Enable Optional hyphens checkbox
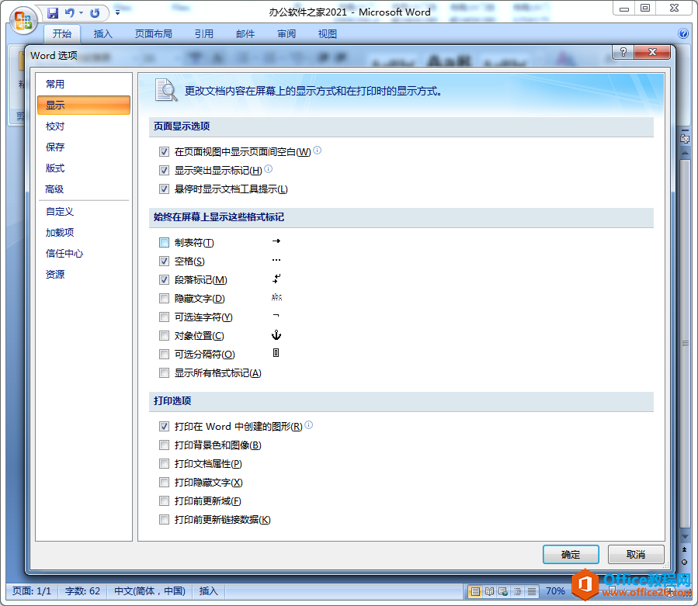 coord(164,317)
